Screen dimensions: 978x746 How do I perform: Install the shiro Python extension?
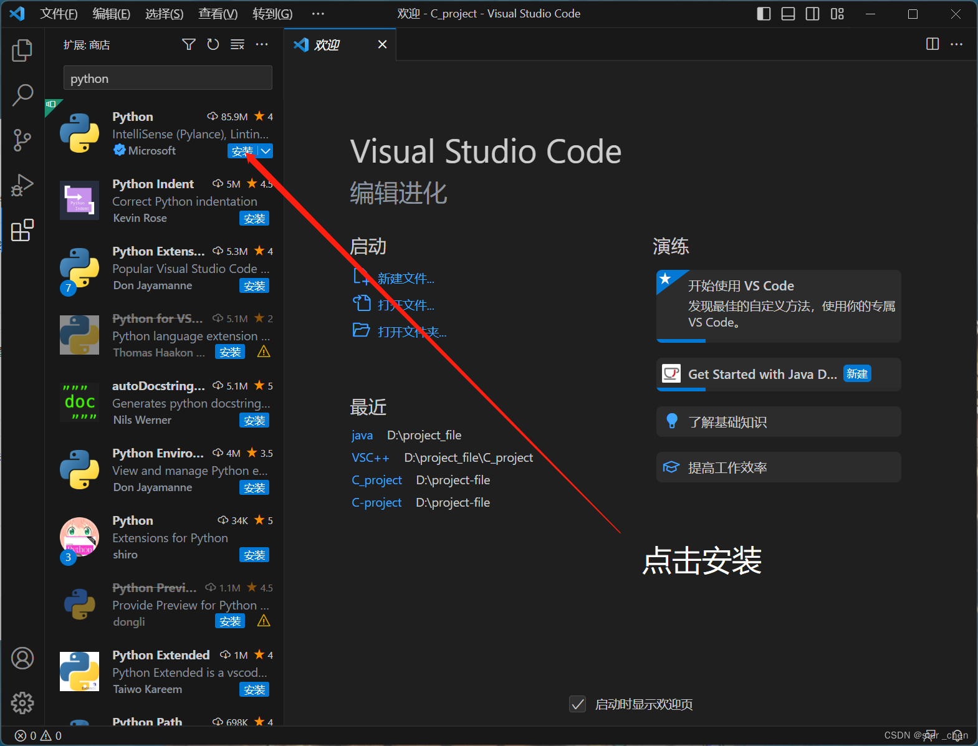pos(254,555)
